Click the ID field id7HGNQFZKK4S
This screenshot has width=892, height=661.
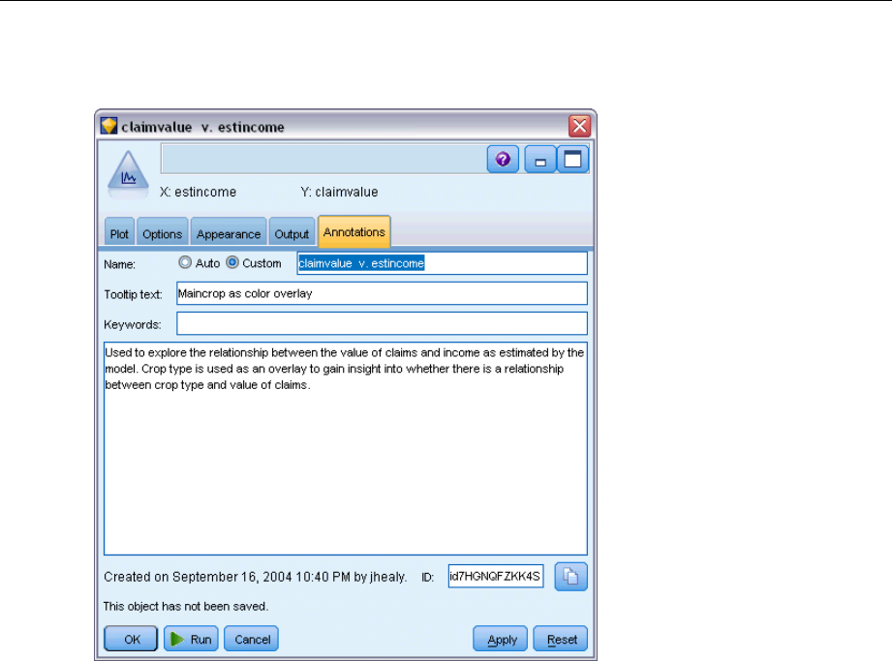point(496,576)
